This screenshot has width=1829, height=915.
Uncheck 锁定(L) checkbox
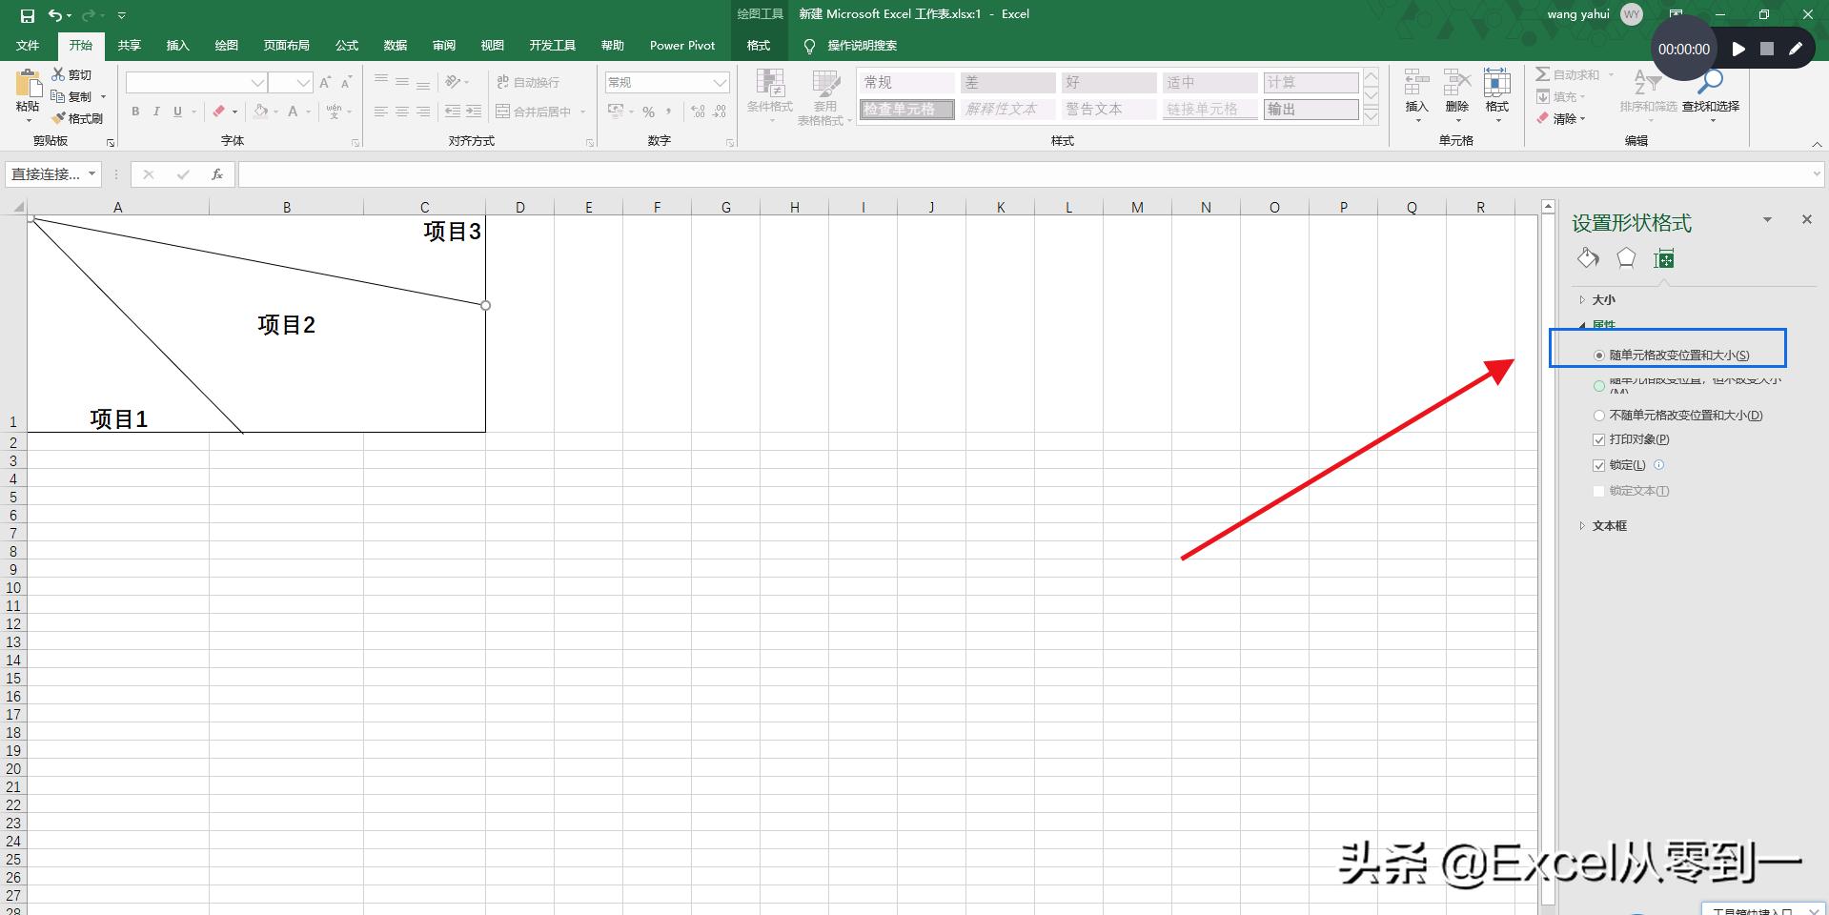[1599, 465]
